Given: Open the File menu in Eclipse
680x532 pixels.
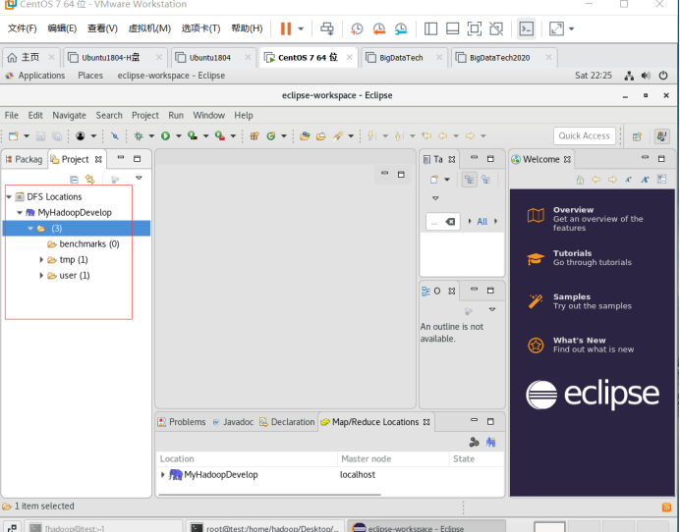Looking at the screenshot, I should tap(11, 115).
